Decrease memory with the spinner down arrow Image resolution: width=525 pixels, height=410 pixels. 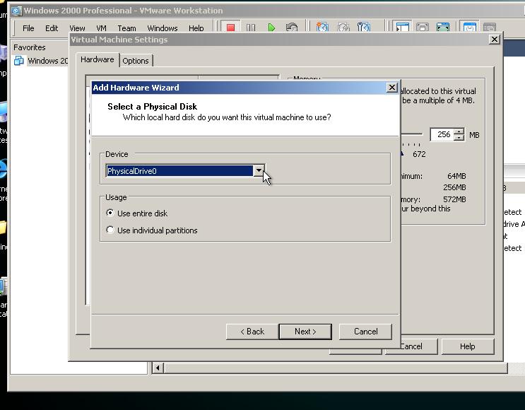point(459,138)
